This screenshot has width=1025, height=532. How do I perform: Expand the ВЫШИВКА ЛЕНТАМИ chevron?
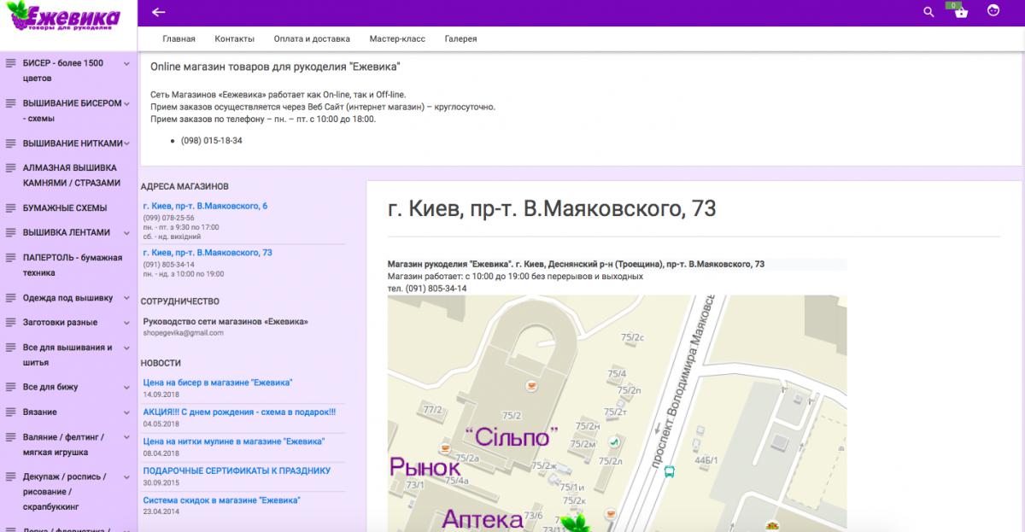click(x=126, y=233)
